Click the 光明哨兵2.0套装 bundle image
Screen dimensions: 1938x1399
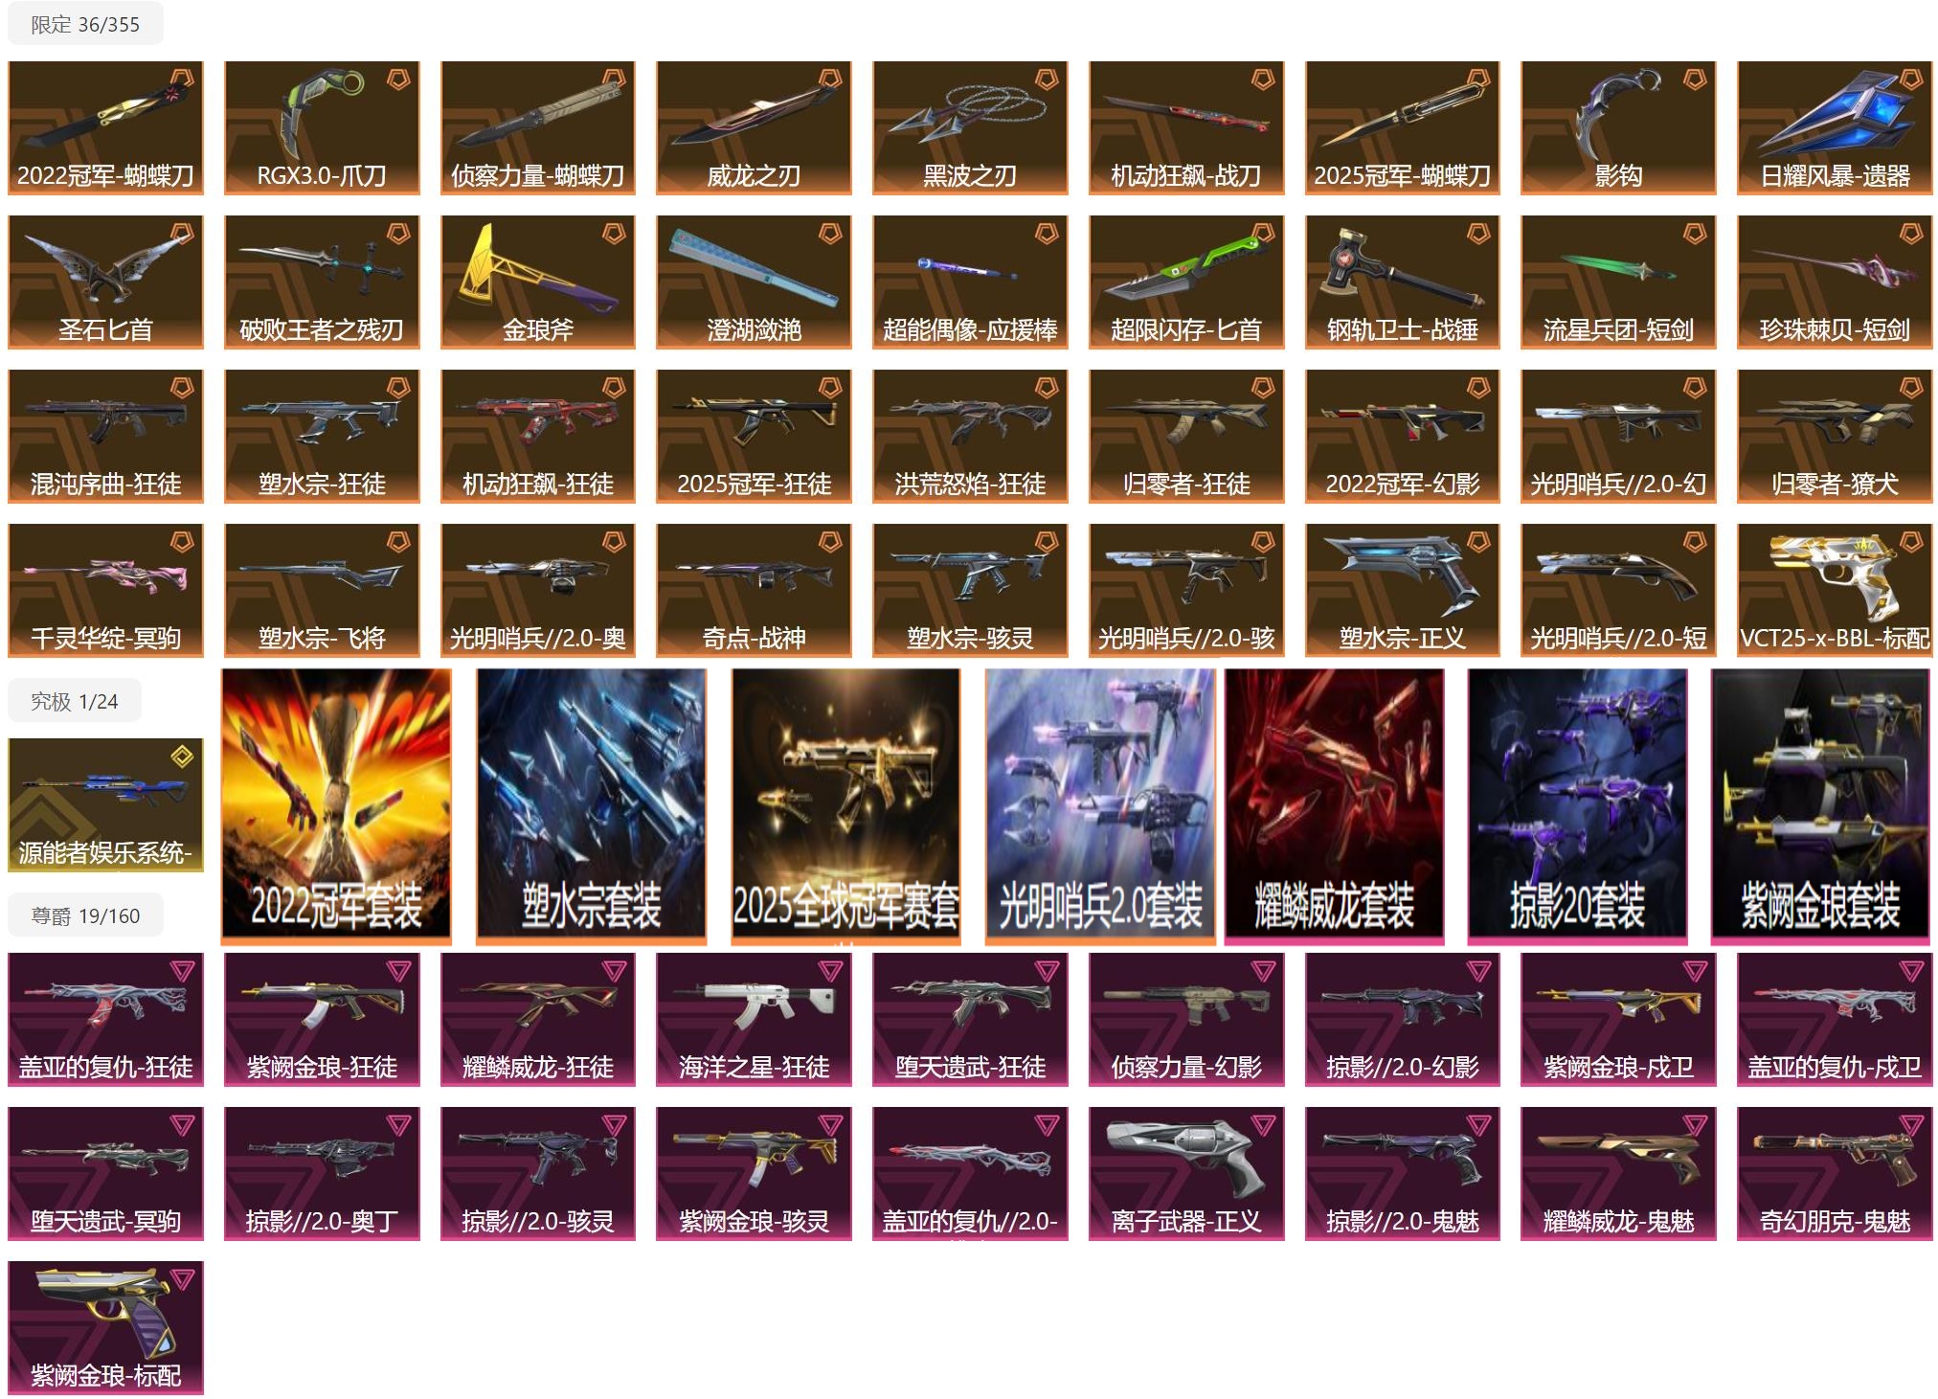point(1100,806)
